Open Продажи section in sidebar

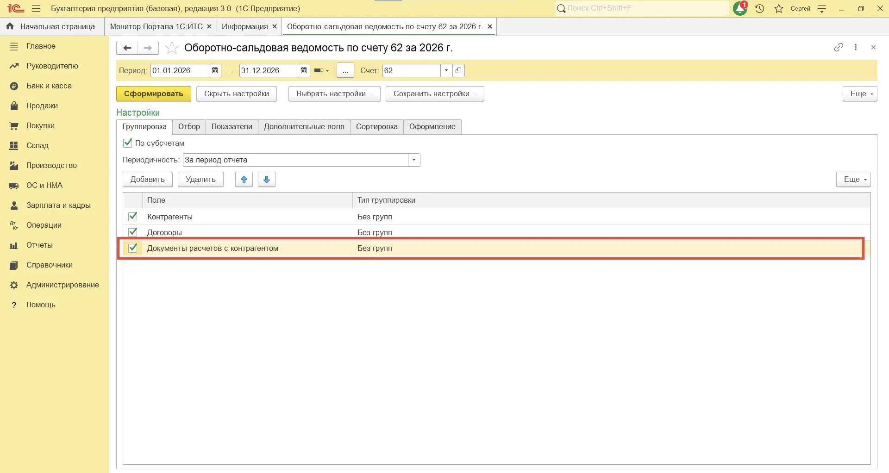pyautogui.click(x=54, y=106)
